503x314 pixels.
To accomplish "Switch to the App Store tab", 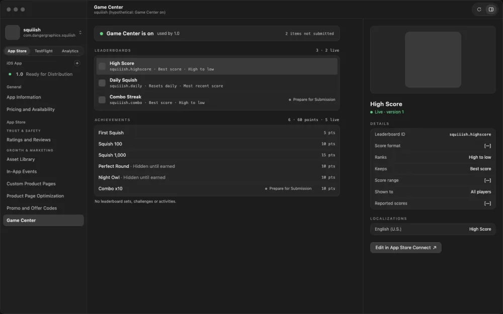I will pos(17,51).
